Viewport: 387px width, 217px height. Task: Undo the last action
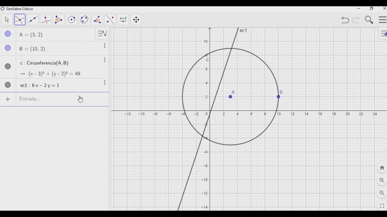pyautogui.click(x=345, y=20)
